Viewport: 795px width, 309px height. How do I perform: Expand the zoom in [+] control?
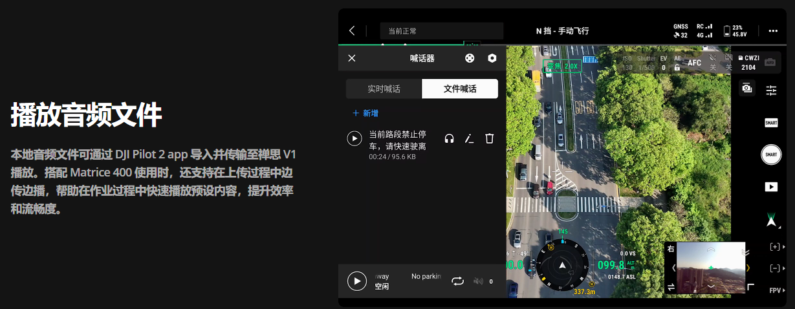point(775,247)
